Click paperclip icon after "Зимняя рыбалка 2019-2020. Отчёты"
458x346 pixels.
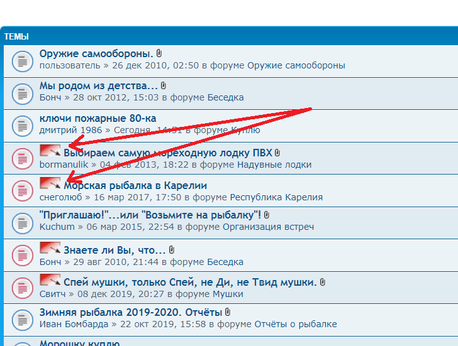tap(228, 311)
